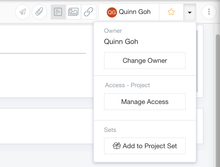
Task: Click the Access - Project section heading
Action: [127, 85]
